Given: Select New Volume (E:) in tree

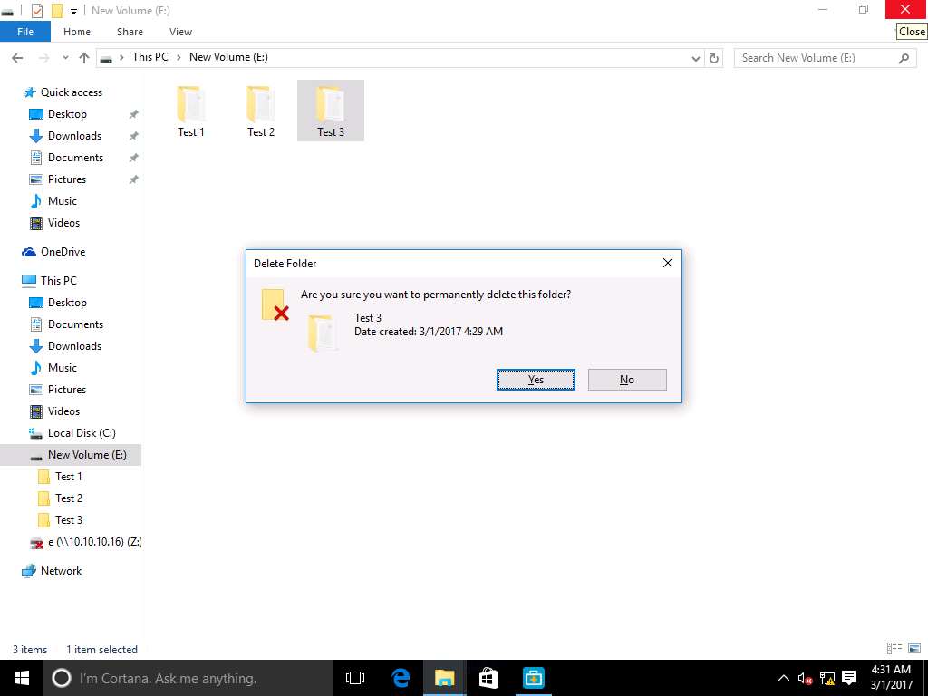Looking at the screenshot, I should 87,455.
